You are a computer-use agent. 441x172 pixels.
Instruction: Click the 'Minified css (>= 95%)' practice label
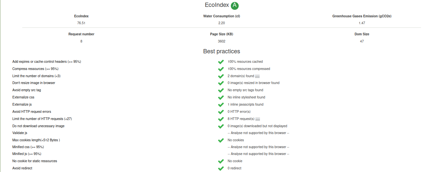(28, 147)
